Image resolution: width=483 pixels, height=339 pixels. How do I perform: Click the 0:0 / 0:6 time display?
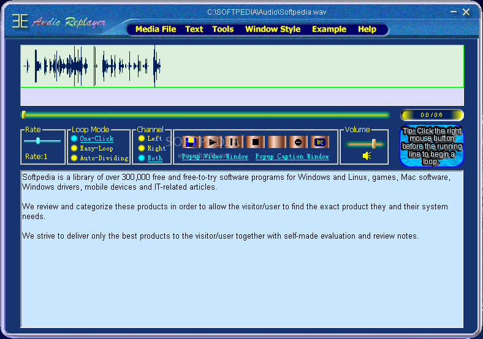(x=432, y=115)
